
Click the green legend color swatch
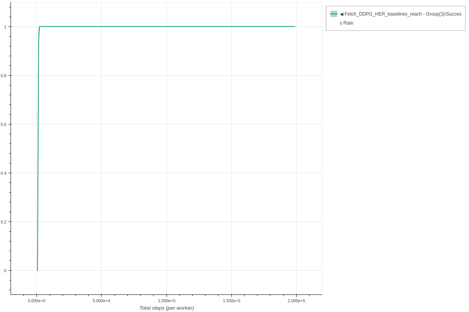(x=333, y=14)
